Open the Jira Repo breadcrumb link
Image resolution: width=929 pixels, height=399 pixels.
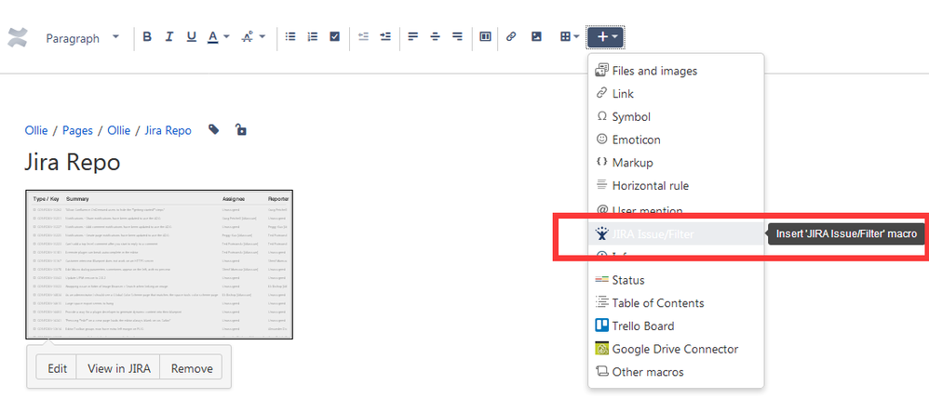[x=168, y=130]
